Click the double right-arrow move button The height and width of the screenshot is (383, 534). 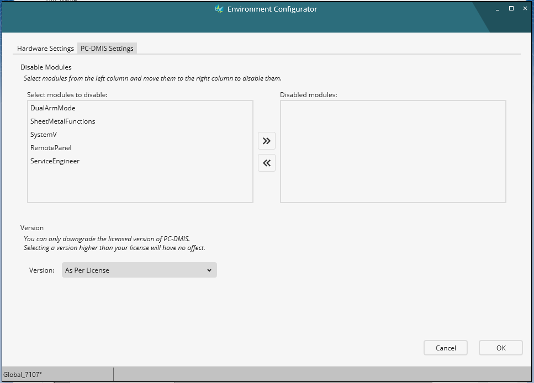pos(267,141)
